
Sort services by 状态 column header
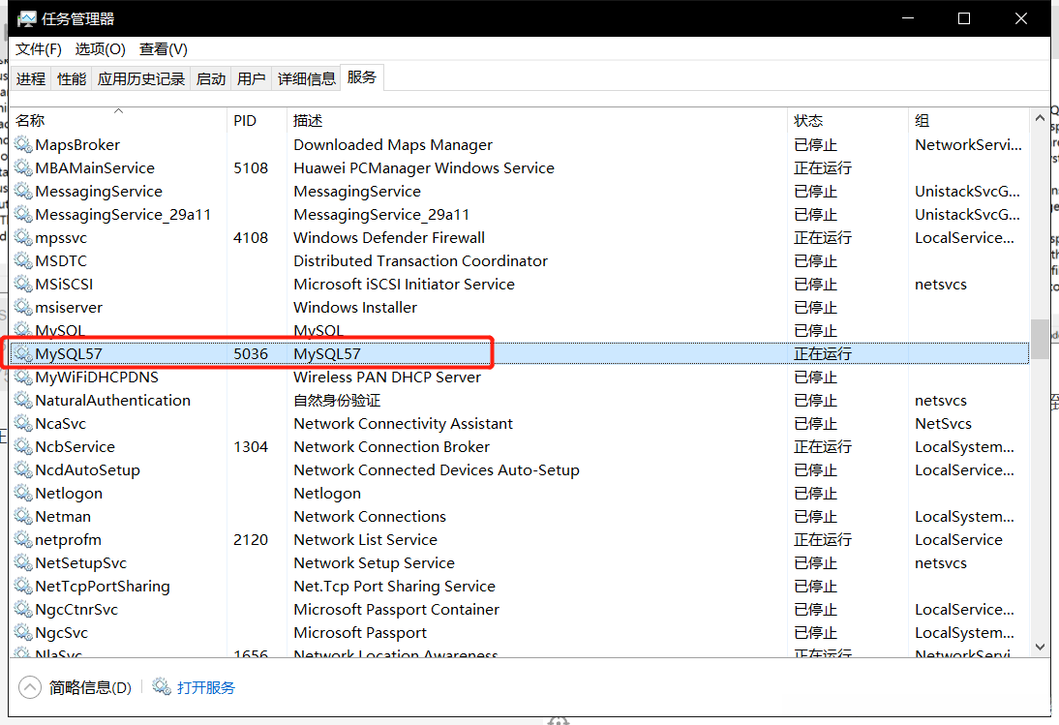coord(848,120)
